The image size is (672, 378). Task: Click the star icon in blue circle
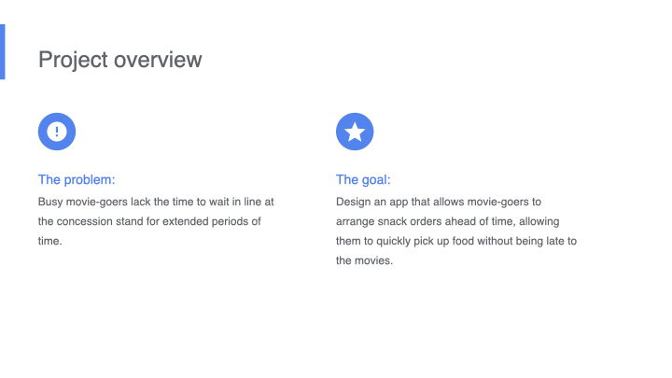pos(355,132)
